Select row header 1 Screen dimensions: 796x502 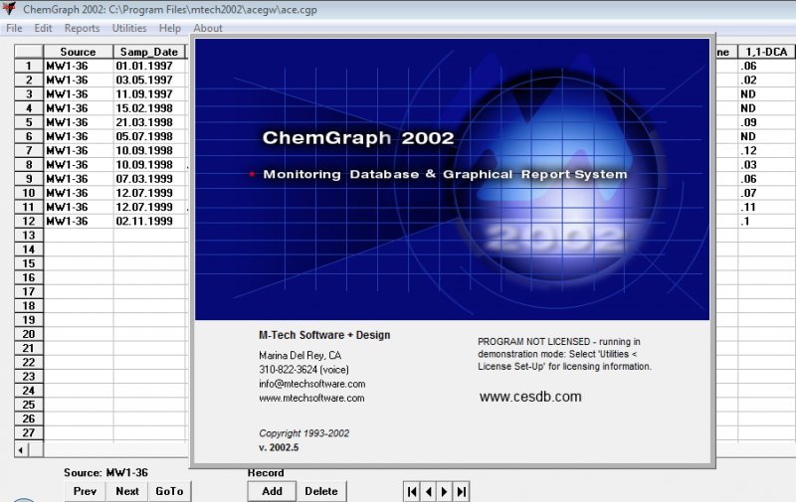click(x=29, y=66)
